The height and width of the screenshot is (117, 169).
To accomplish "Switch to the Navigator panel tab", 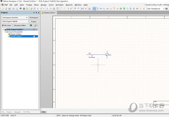I will pyautogui.click(x=18, y=112).
